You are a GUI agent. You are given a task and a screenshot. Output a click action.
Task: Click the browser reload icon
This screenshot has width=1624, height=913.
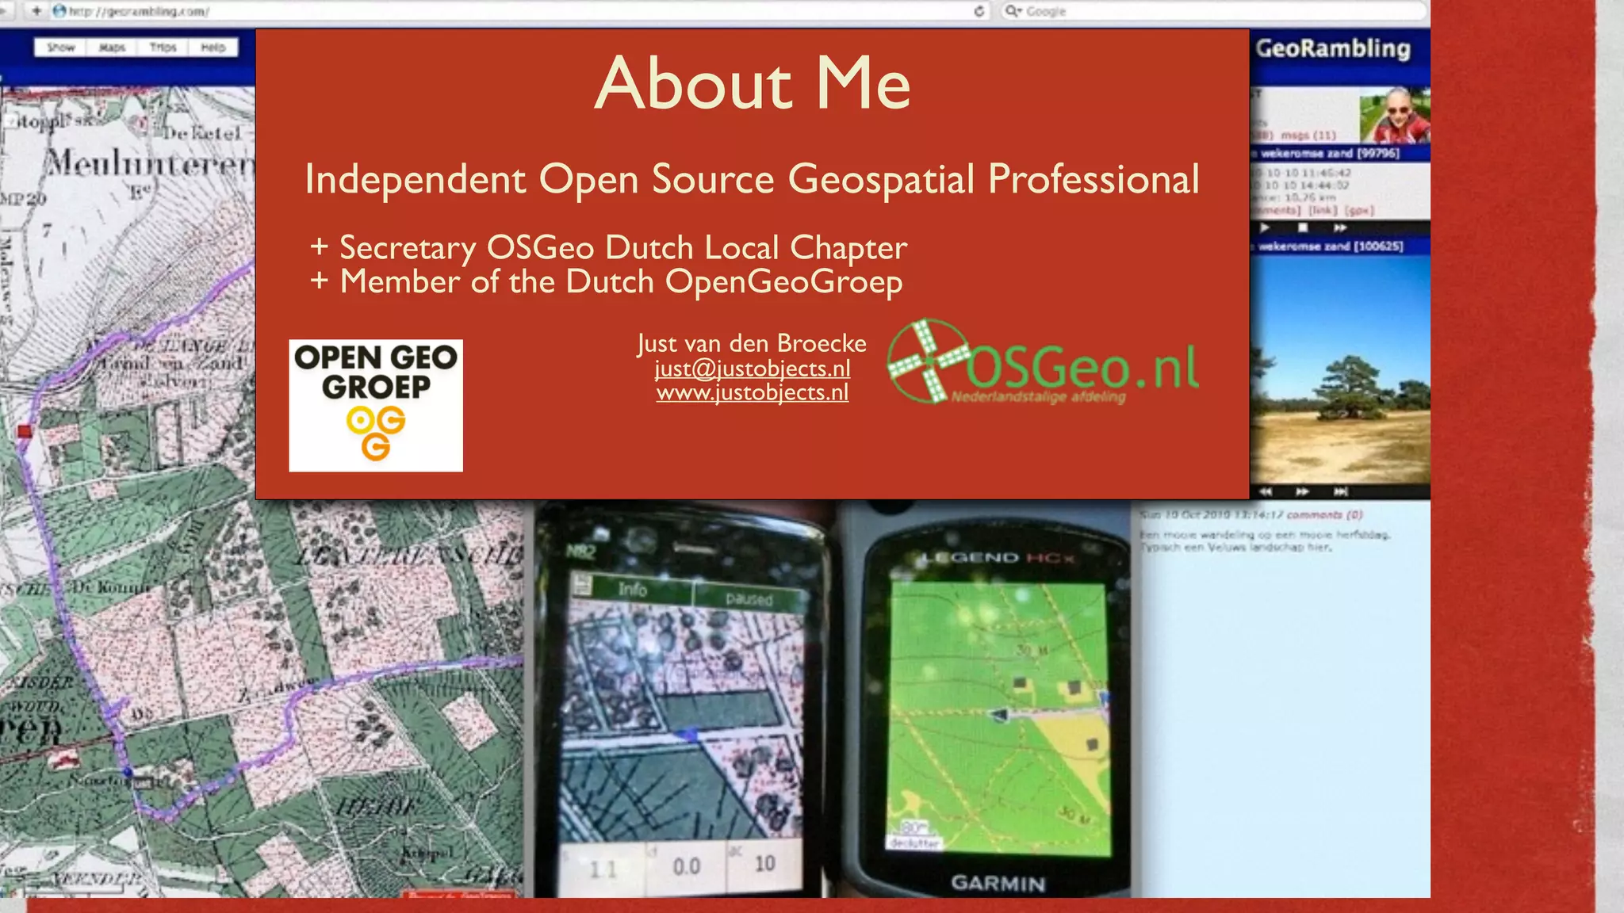pos(979,11)
